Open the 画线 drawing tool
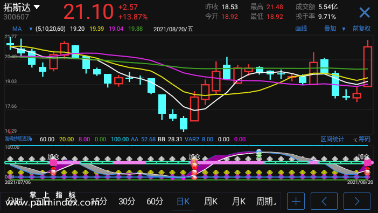Viewport: 378px width, 213px height. point(301,29)
